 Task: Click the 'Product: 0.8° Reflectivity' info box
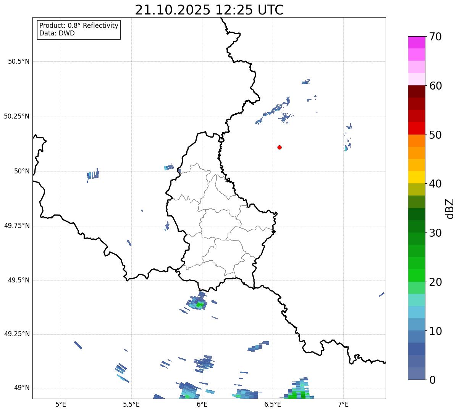[x=79, y=30]
